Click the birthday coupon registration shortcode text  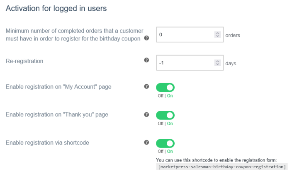222,166
